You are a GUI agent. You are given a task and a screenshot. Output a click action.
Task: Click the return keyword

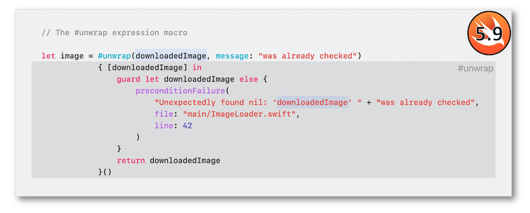click(131, 161)
